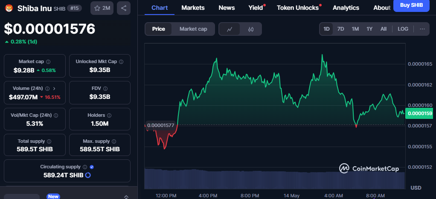Viewport: 436px width, 199px height.
Task: Select Price chart mode
Action: (x=159, y=29)
